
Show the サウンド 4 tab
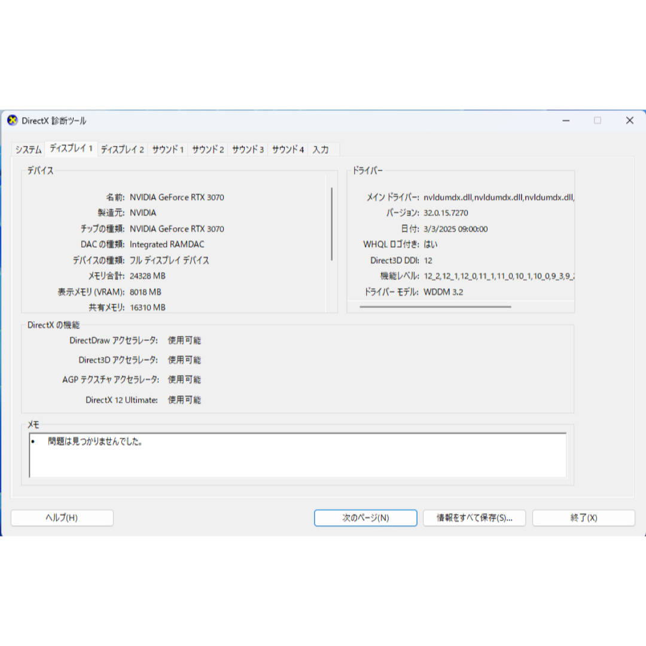click(288, 150)
